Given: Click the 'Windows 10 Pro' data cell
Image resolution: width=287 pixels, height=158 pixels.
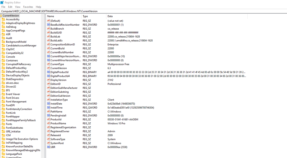Looking at the screenshot, I should pos(116,123).
